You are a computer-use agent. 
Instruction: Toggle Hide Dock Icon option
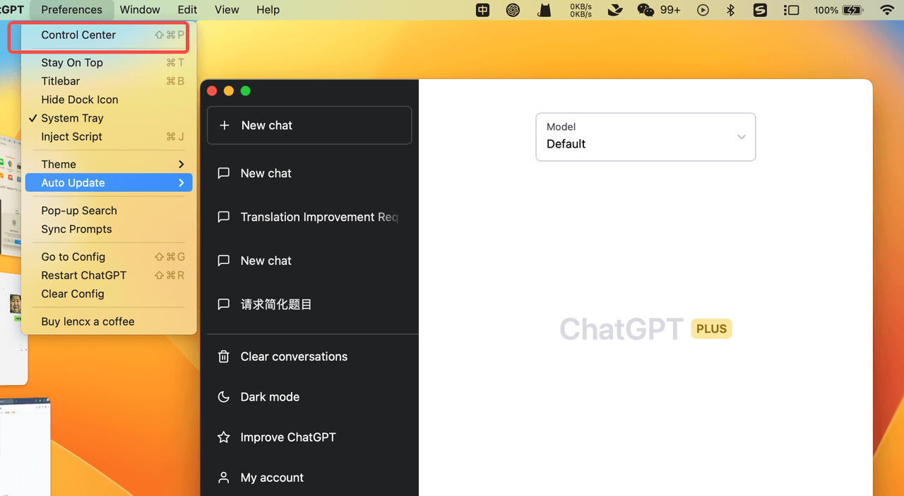[109, 100]
